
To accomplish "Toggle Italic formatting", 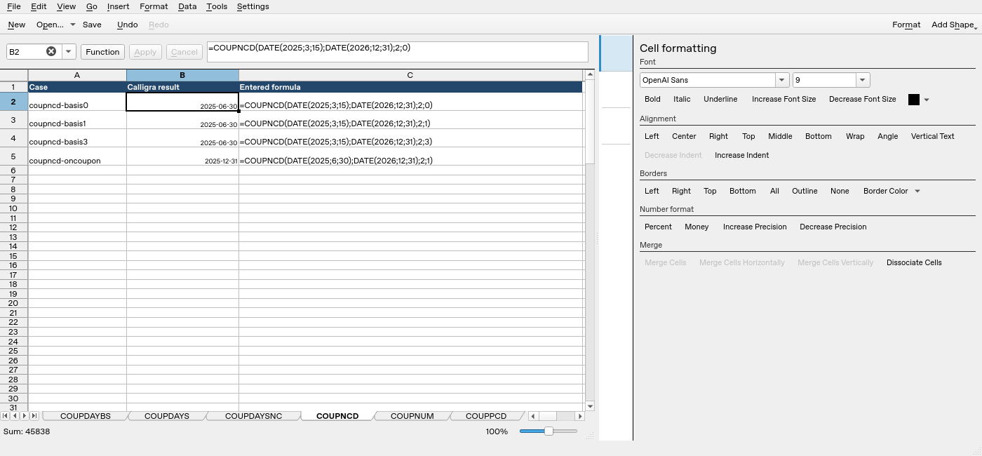I will [682, 99].
